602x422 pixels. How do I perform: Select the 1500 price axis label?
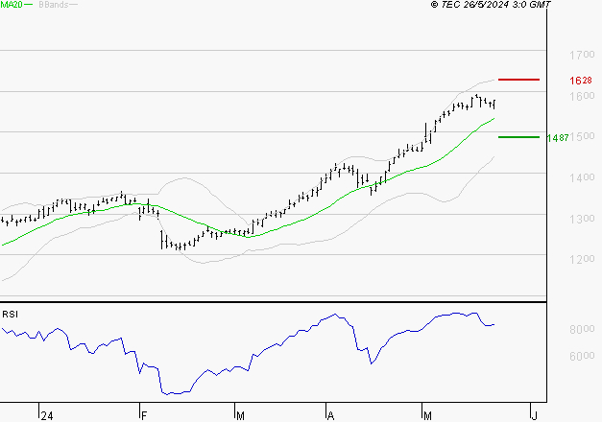tap(583, 136)
